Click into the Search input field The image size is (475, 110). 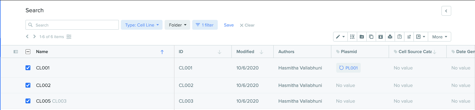tap(72, 25)
